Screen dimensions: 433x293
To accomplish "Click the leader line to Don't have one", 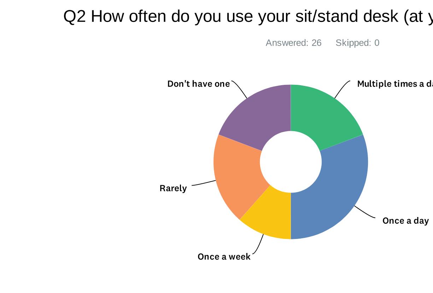I will [x=240, y=89].
